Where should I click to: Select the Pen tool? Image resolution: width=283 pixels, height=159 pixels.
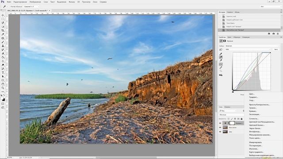3,69
